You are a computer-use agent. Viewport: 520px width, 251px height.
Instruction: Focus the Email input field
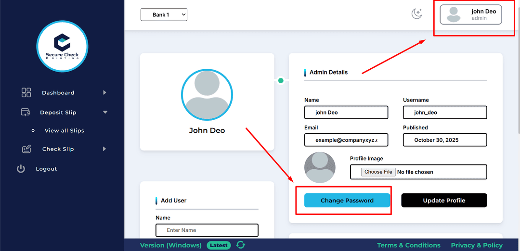coord(346,140)
